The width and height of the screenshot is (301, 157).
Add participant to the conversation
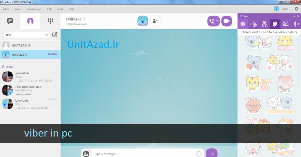(155, 21)
